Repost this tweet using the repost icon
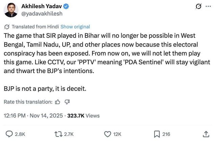 coord(58,134)
